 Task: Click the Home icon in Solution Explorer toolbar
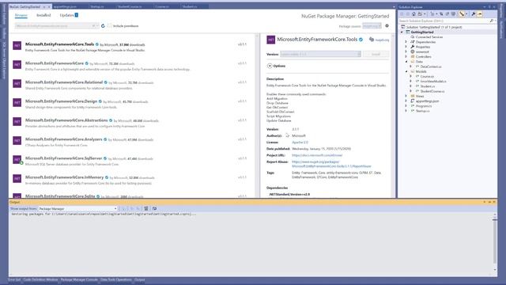tap(413, 14)
